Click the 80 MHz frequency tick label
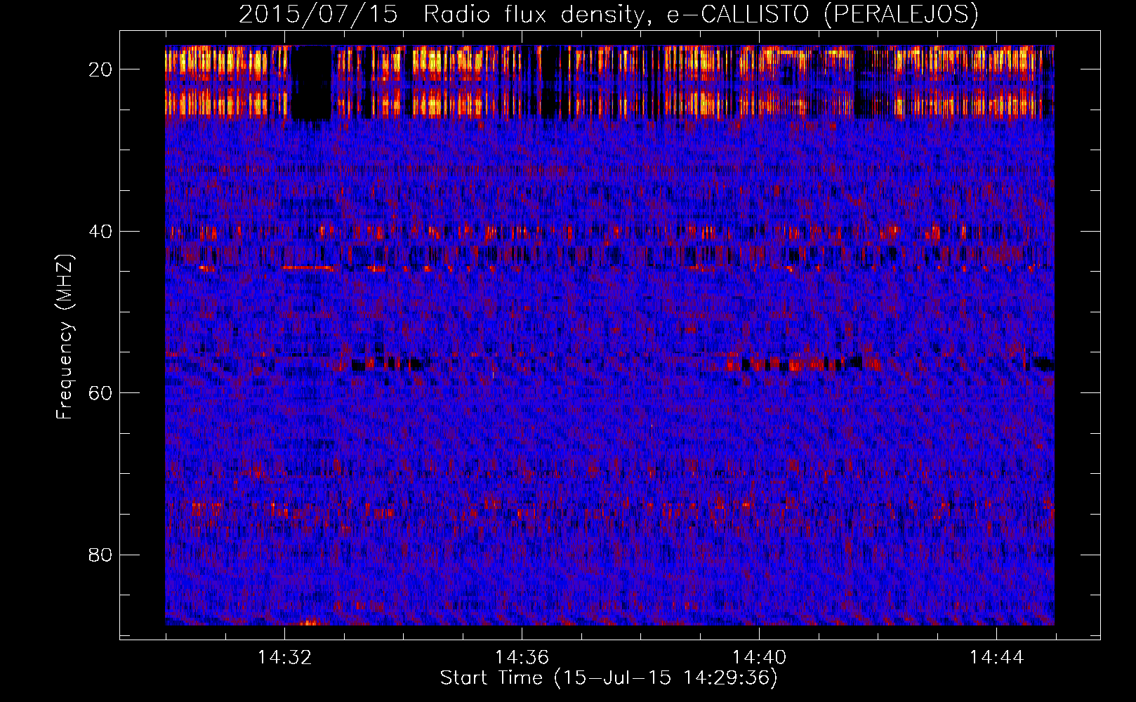The image size is (1136, 702). (100, 555)
